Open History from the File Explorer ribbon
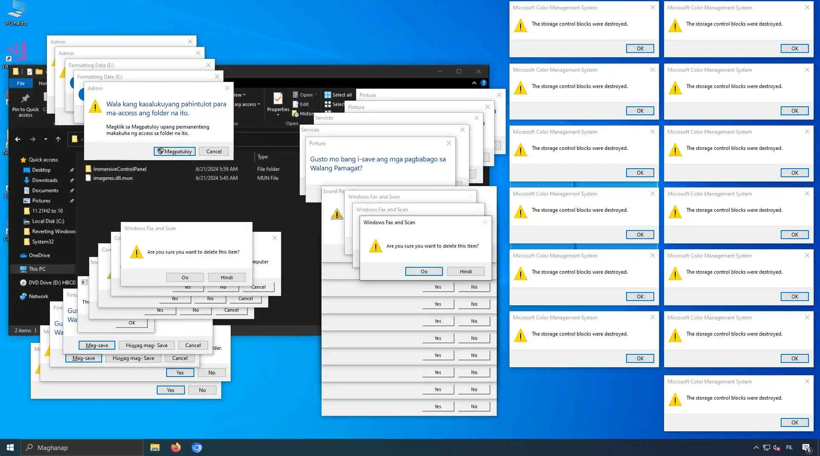 coord(303,114)
